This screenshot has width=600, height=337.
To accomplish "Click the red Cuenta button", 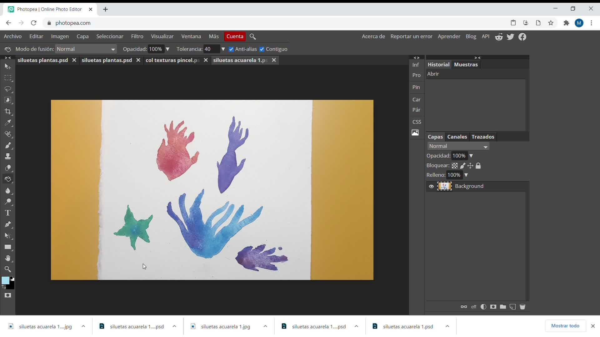I will pos(235,36).
